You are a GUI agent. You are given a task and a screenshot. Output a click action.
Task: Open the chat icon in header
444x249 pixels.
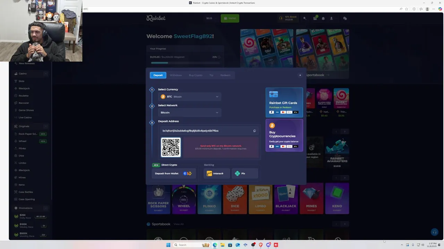345,18
